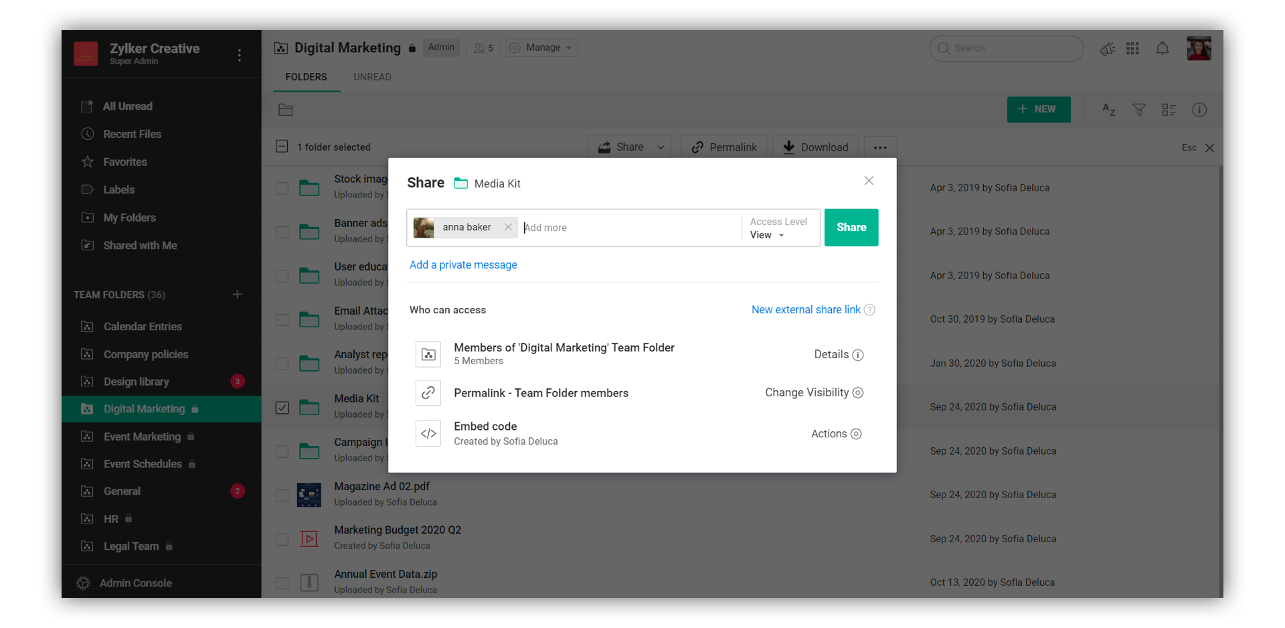Switch to the UNREAD tab
Image resolution: width=1285 pixels, height=628 pixels.
tap(372, 77)
